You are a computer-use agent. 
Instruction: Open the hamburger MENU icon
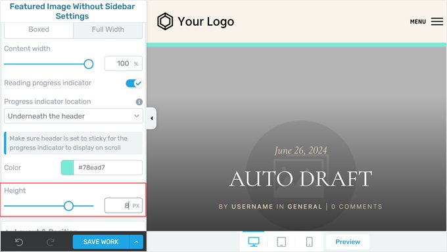pyautogui.click(x=437, y=22)
